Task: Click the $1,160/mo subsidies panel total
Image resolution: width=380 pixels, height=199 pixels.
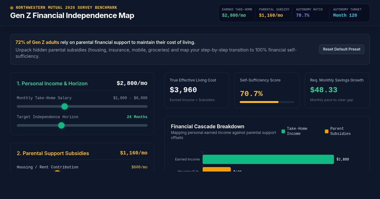Action: point(134,153)
